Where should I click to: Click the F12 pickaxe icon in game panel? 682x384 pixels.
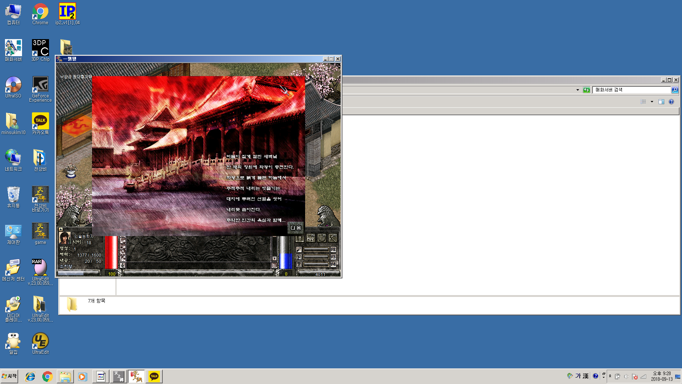tap(333, 238)
